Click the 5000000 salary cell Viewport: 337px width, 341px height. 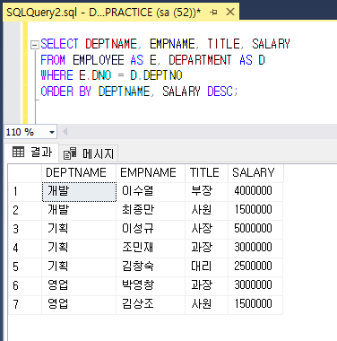point(255,230)
